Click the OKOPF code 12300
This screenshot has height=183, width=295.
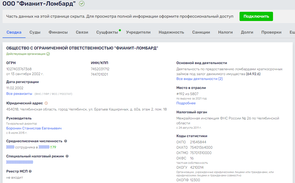click(x=195, y=180)
